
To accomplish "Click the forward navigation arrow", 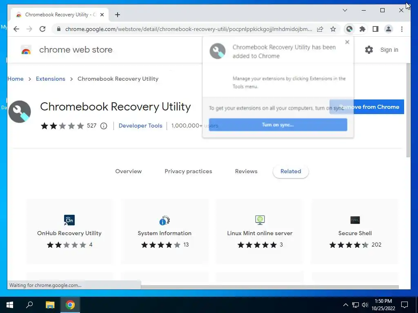I will pos(29,29).
